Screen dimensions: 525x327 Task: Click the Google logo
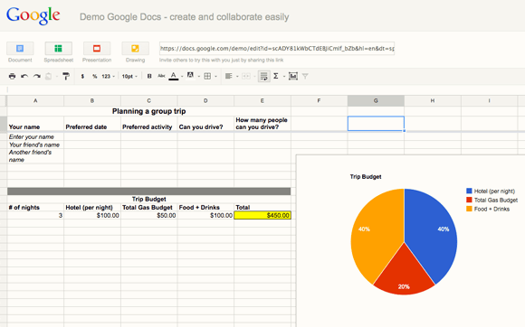tap(33, 15)
